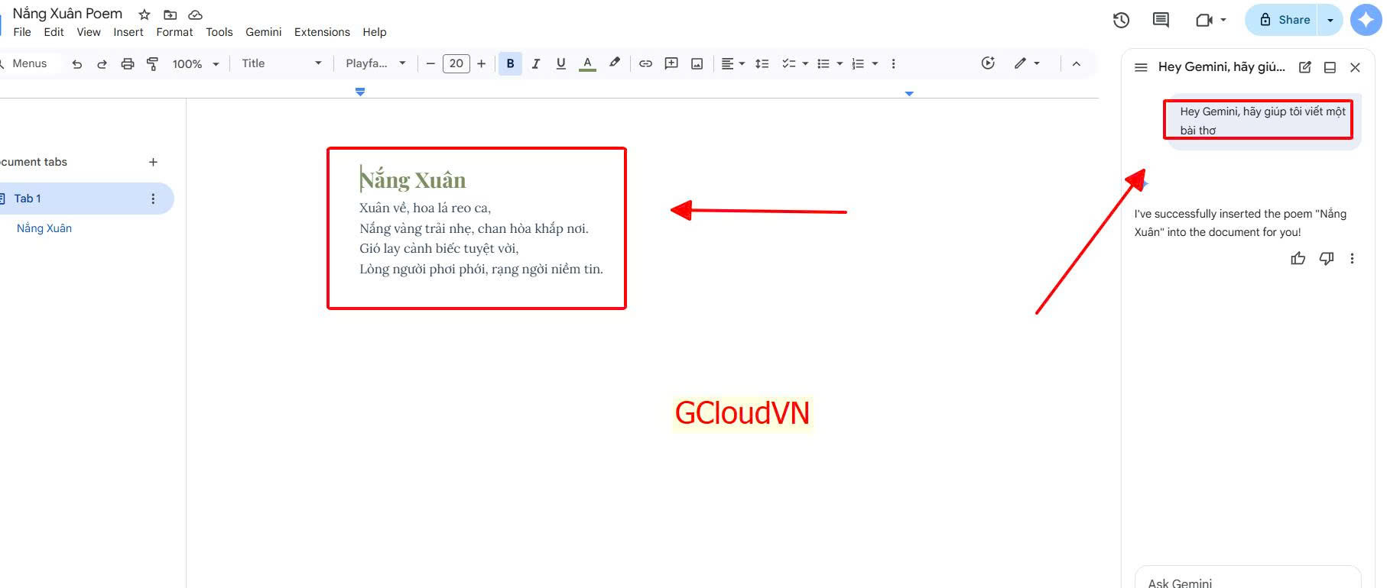Insert an image from toolbar

(x=697, y=64)
